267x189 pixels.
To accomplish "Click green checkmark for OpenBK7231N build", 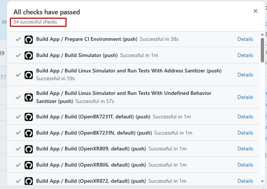I will pos(18,133).
